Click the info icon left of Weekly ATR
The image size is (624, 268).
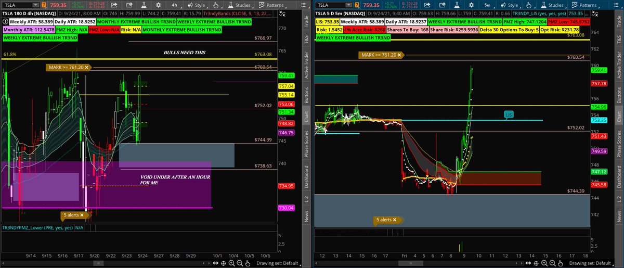point(5,22)
